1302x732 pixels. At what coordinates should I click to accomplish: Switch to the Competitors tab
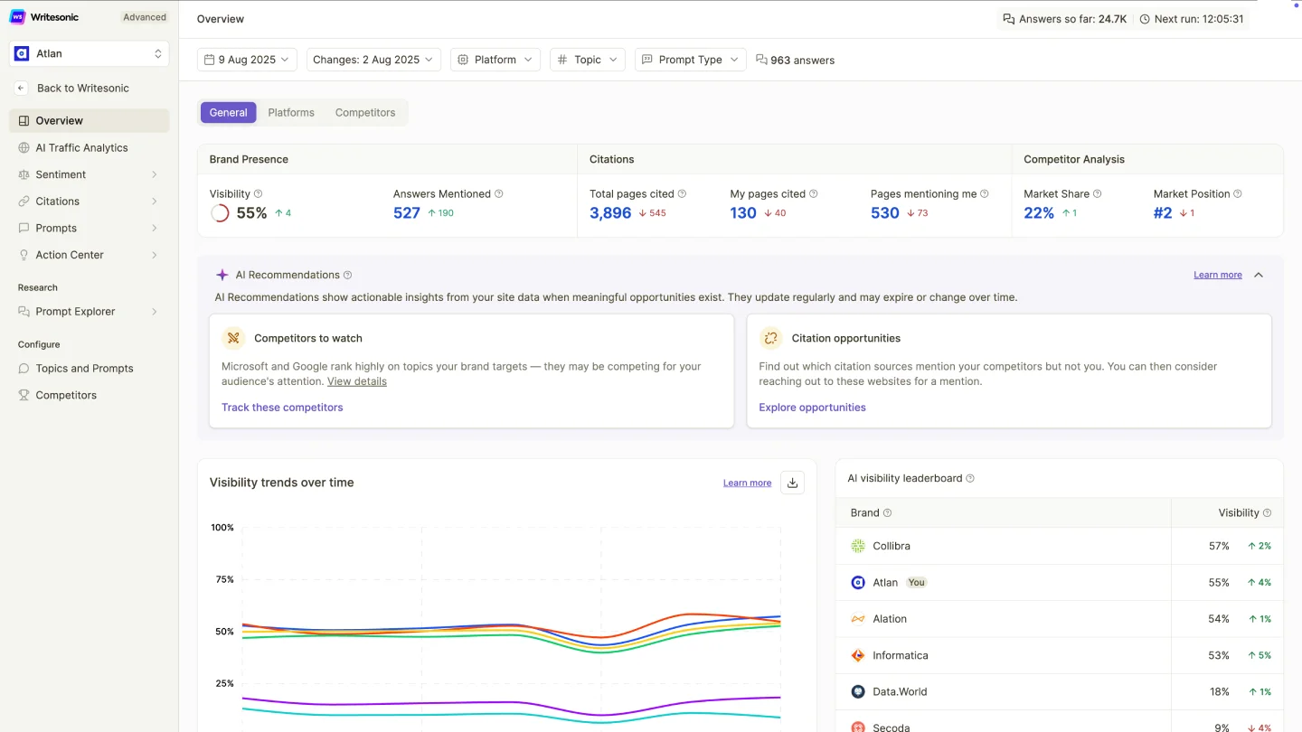pos(365,112)
